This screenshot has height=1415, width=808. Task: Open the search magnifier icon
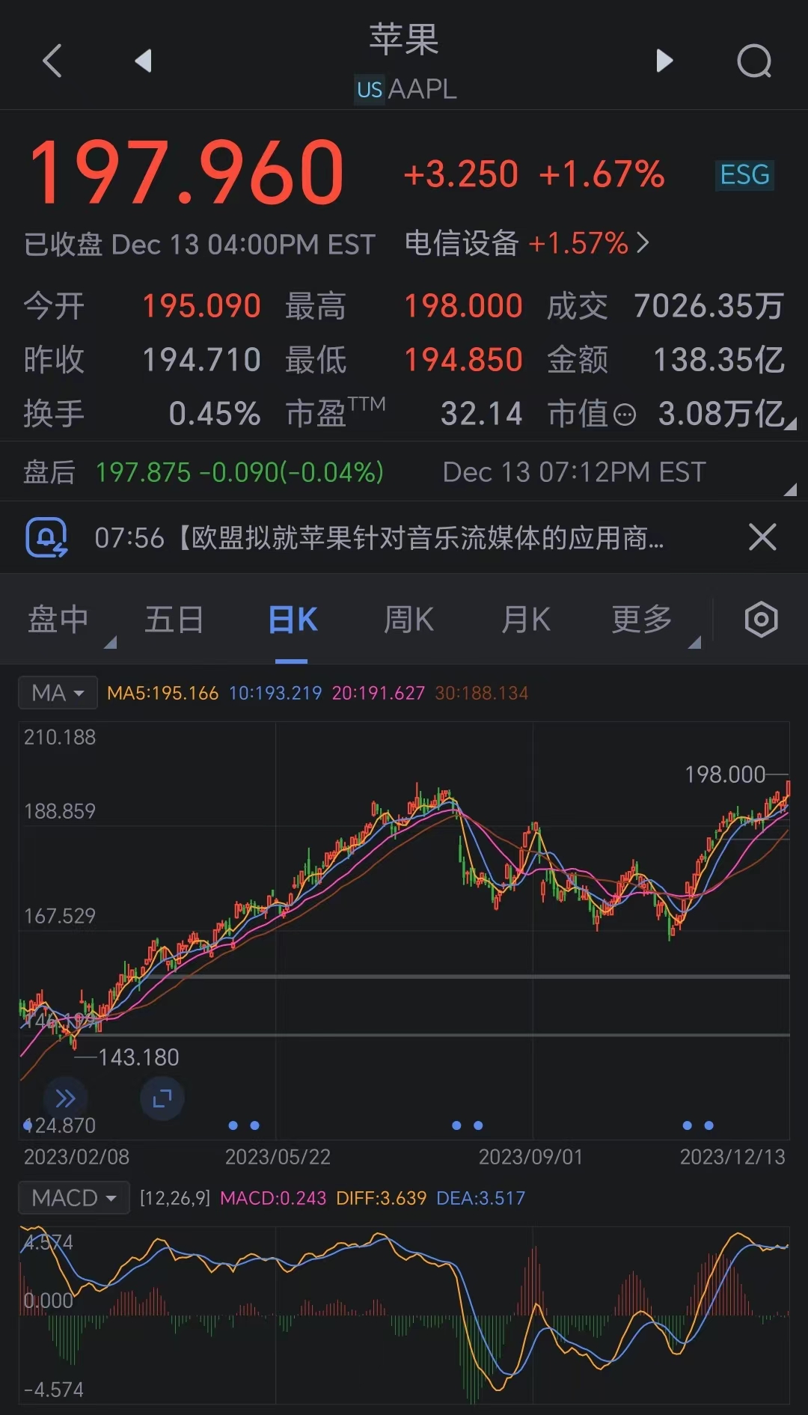tap(754, 61)
